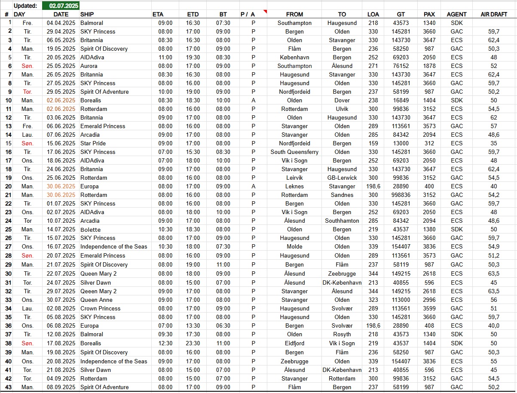Select the Dover destination cell
Screen dimensions: 517x393
pos(342,100)
